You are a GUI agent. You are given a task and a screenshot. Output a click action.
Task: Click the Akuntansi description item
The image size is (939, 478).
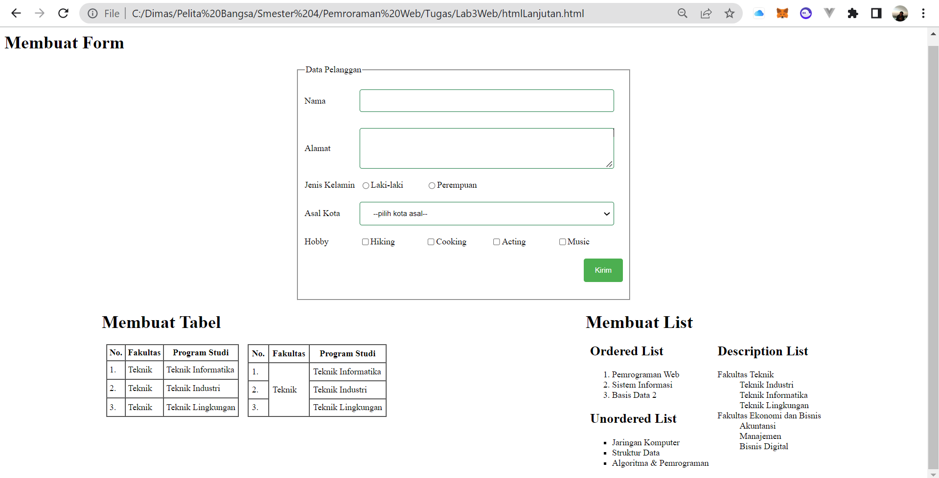(x=757, y=426)
